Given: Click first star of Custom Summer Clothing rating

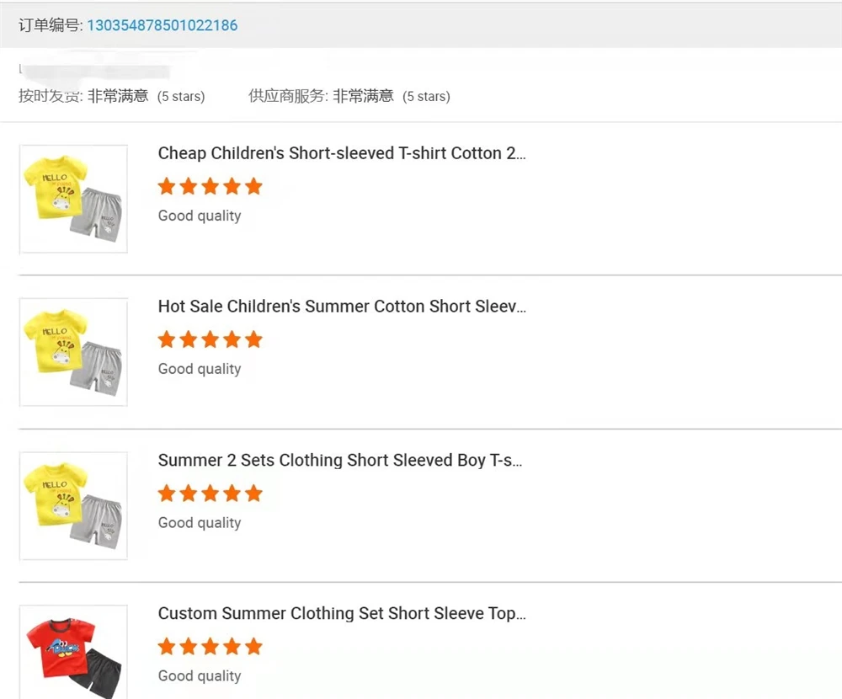Looking at the screenshot, I should (x=167, y=647).
